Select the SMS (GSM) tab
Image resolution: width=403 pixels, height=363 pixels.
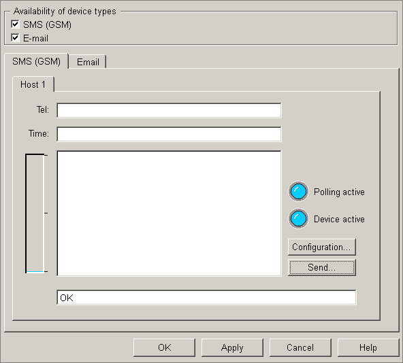[36, 61]
